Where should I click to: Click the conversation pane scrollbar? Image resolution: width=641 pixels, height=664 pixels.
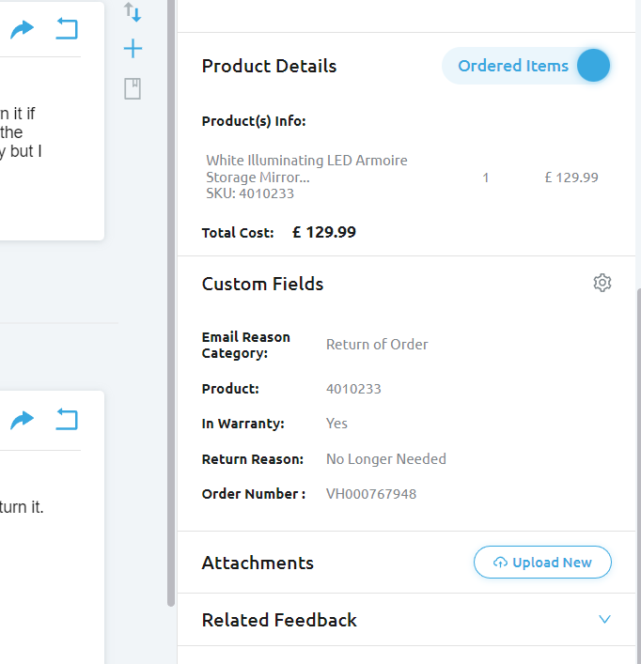[170, 301]
